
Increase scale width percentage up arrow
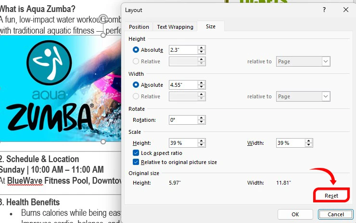[308, 141]
